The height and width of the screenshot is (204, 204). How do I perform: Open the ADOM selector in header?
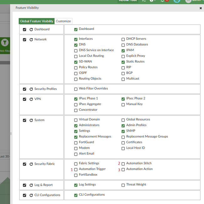(128, 1)
